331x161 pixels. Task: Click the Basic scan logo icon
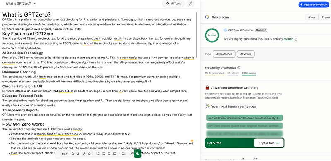(207, 17)
